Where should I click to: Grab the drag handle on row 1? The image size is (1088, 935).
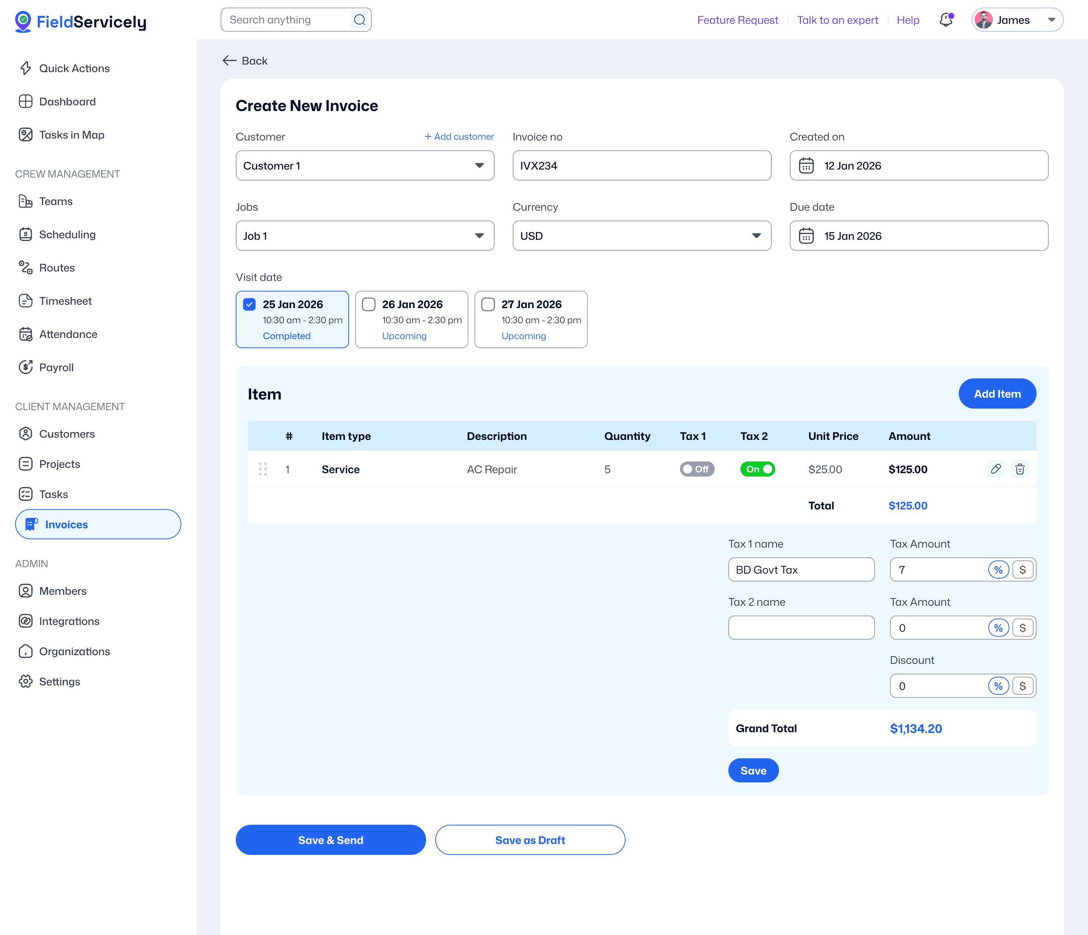(263, 469)
